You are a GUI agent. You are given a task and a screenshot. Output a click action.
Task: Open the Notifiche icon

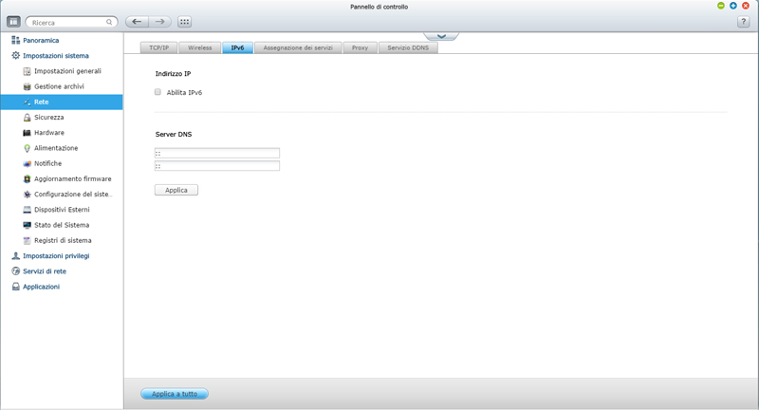coord(27,163)
